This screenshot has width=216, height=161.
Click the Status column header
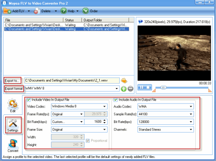[73, 20]
